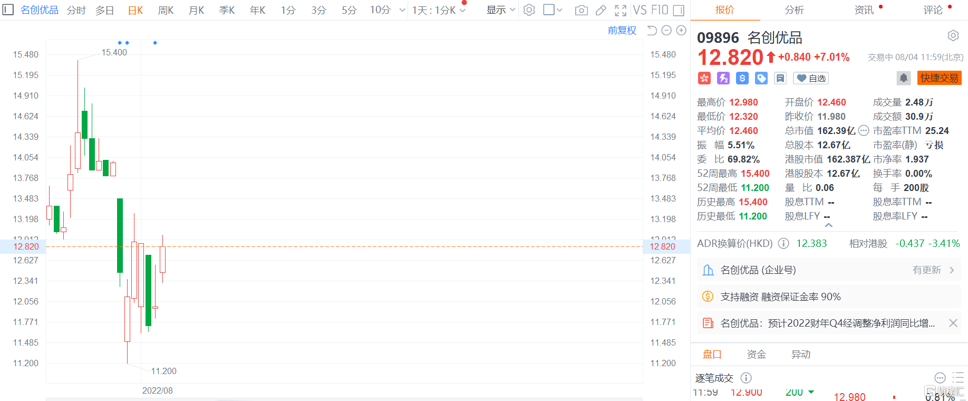
Task: Switch to 异动 abnormal movement tab
Action: click(800, 355)
